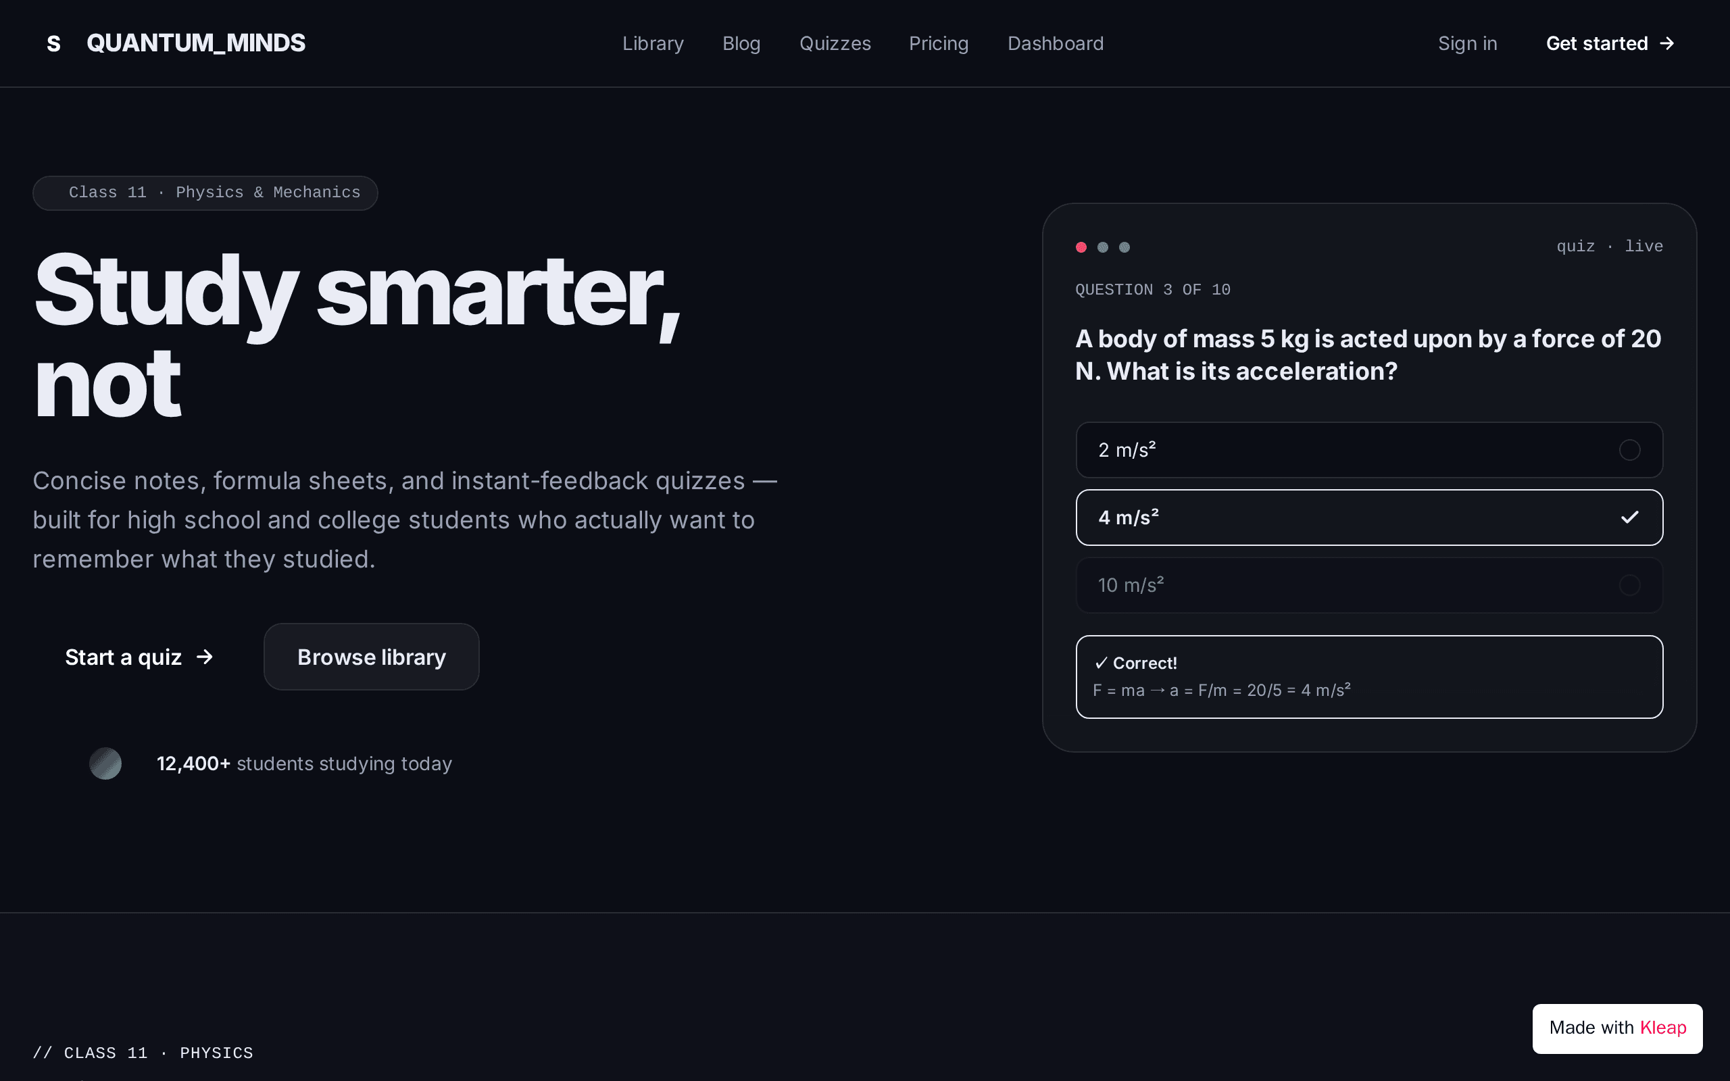
Task: Click the round student avatar image
Action: tap(105, 763)
